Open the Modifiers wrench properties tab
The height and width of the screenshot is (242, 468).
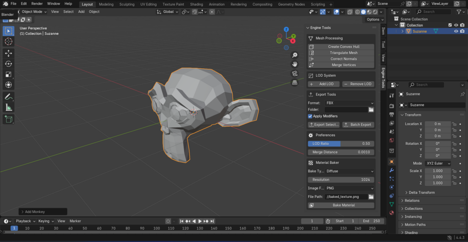(392, 170)
